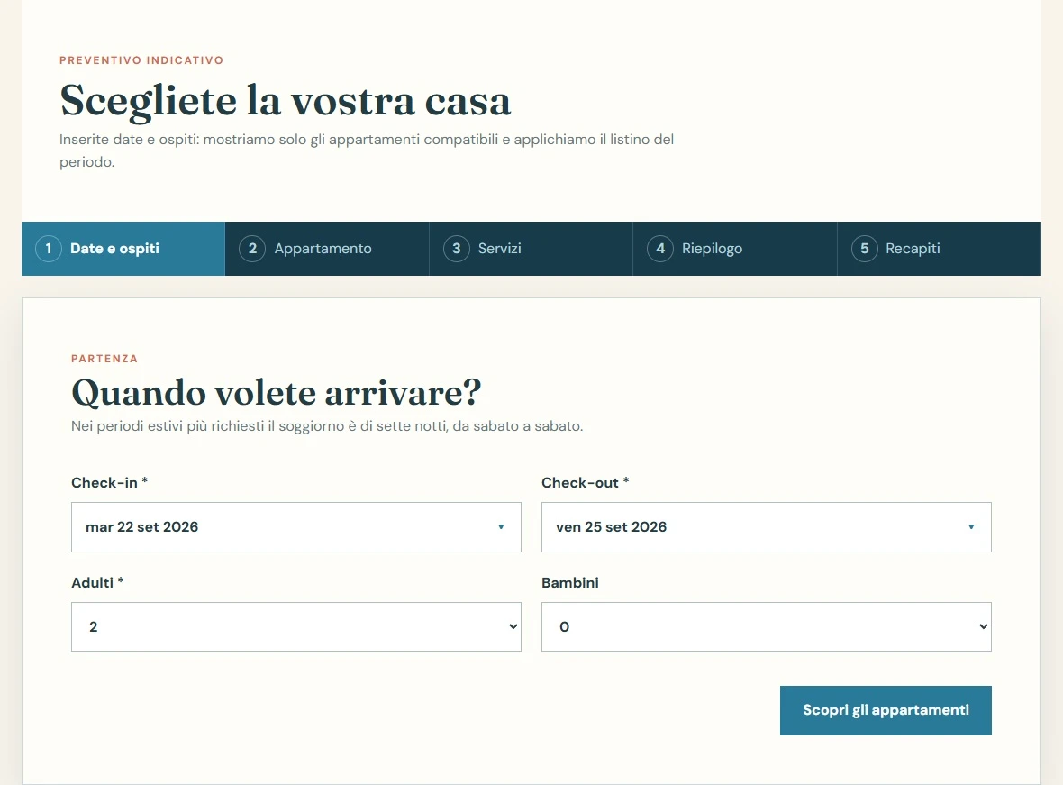This screenshot has width=1063, height=785.
Task: Expand the Bambini dropdown
Action: click(766, 627)
